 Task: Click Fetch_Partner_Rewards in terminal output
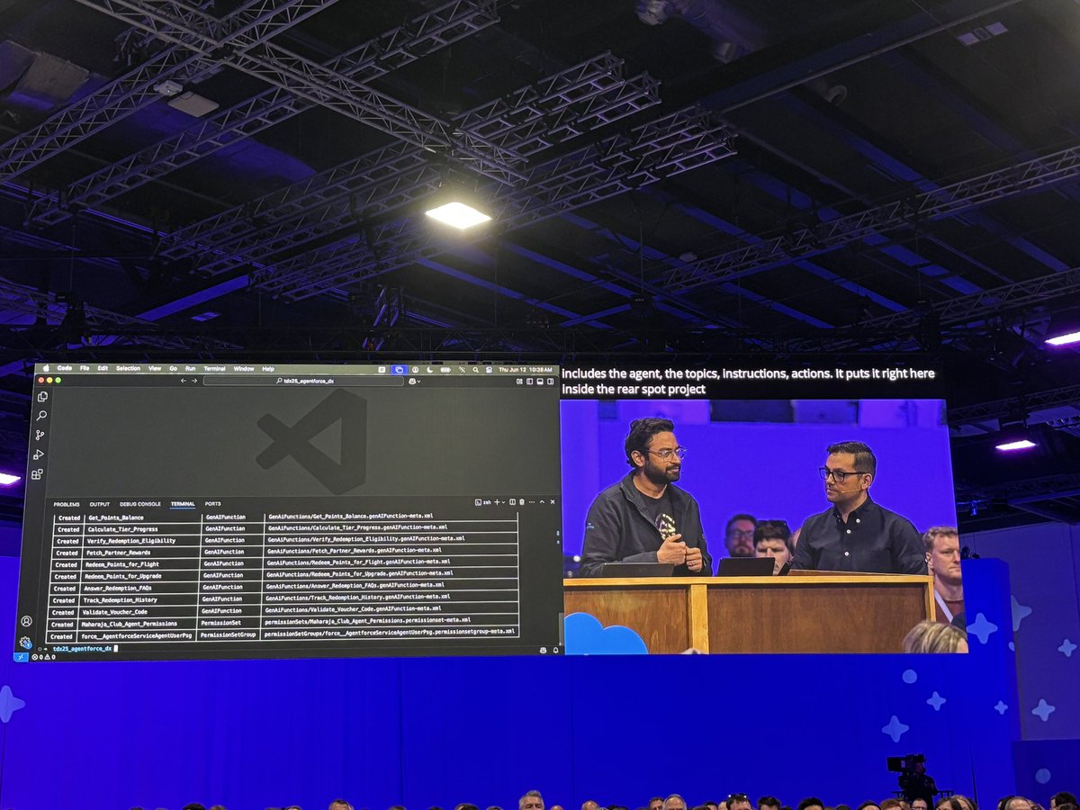118,553
